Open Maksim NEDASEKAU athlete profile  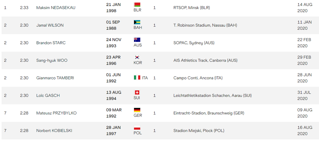[x=56, y=8]
